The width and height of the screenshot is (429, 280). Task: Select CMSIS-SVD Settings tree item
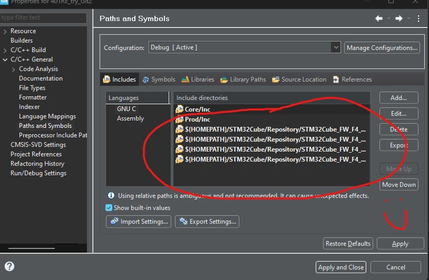click(38, 145)
